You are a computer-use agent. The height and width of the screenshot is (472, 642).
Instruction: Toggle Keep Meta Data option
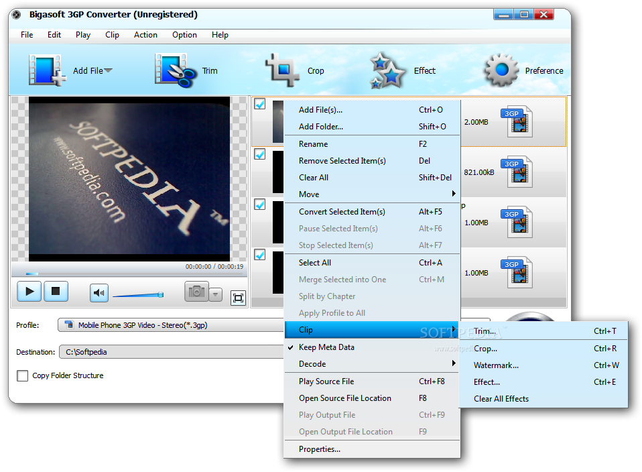[x=372, y=347]
